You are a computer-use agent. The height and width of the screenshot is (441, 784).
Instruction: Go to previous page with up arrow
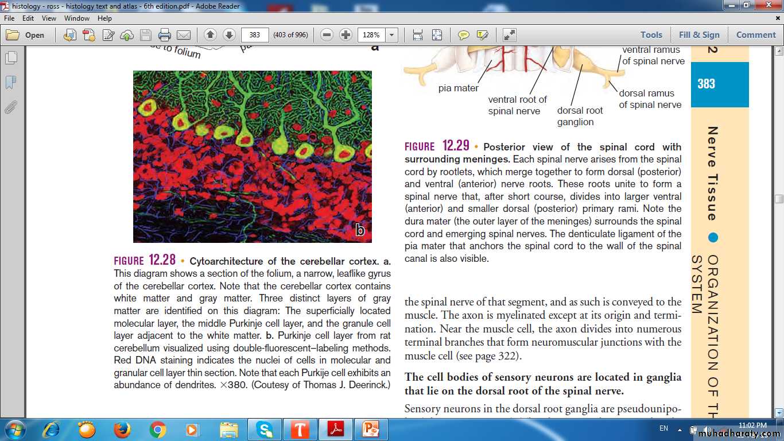[x=211, y=35]
